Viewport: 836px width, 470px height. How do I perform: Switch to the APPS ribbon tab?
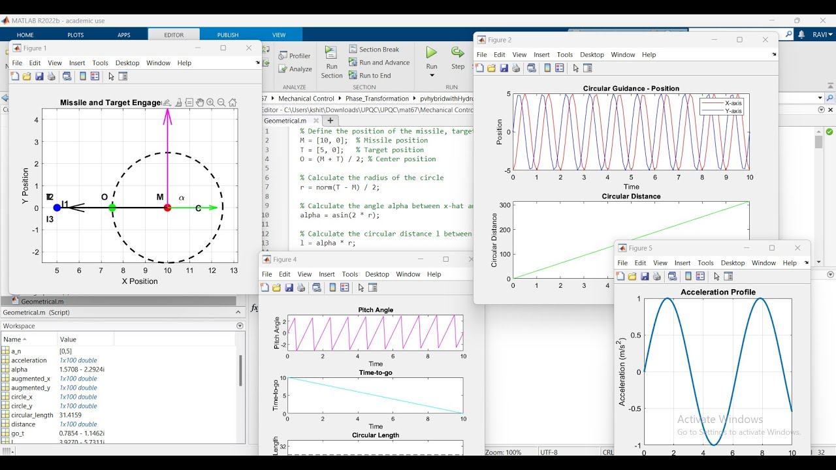click(x=124, y=35)
